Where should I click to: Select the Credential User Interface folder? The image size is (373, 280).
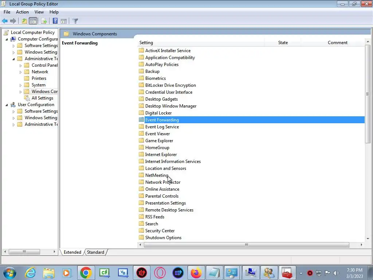click(x=169, y=92)
